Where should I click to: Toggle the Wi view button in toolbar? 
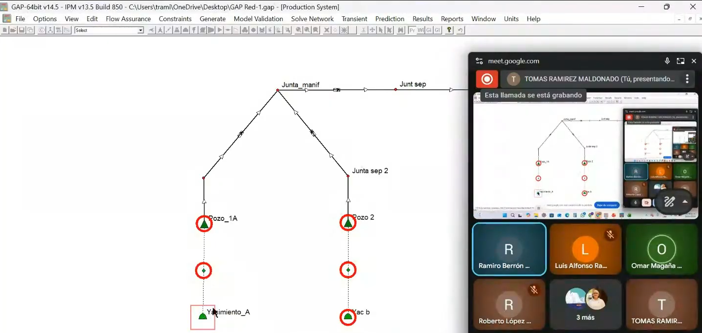click(x=421, y=30)
